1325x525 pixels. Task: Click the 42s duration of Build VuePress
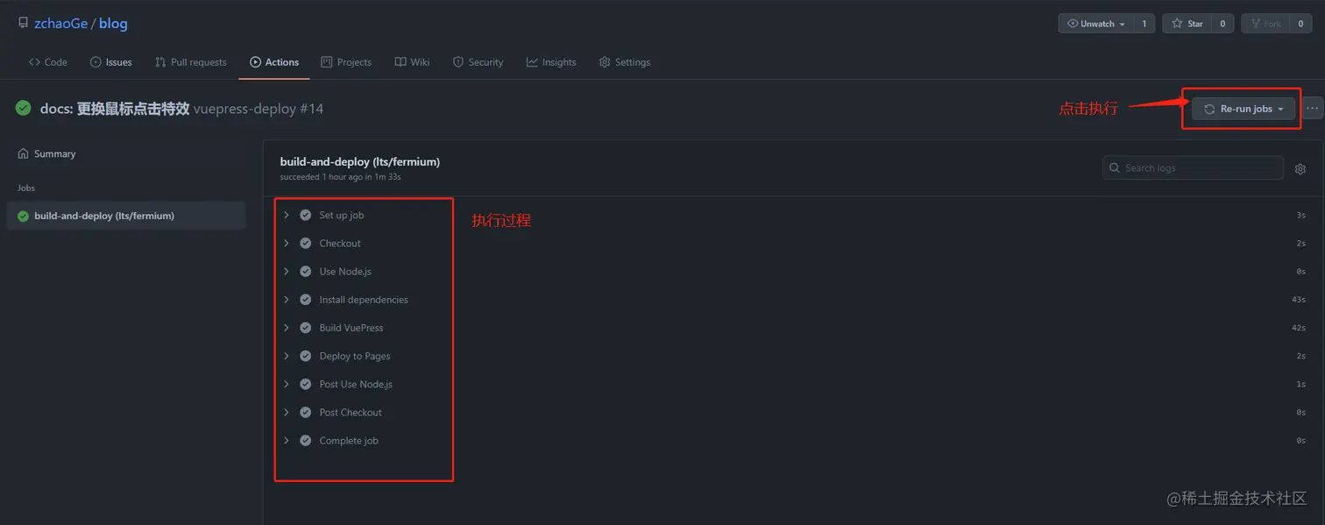point(1298,328)
